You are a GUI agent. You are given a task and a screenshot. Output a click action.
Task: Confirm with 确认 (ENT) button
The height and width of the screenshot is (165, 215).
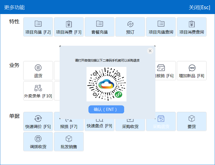coord(106,109)
